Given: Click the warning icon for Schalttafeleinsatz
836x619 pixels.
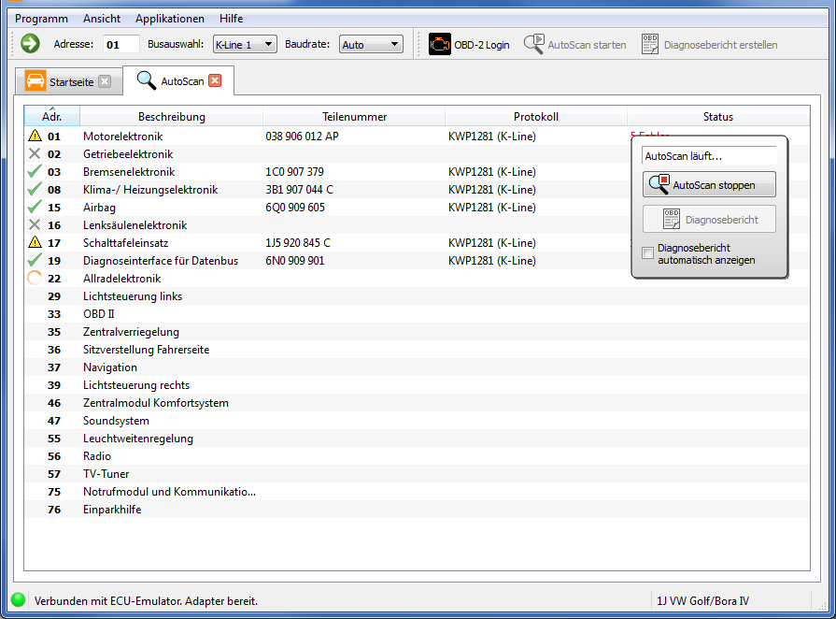Looking at the screenshot, I should tap(35, 243).
